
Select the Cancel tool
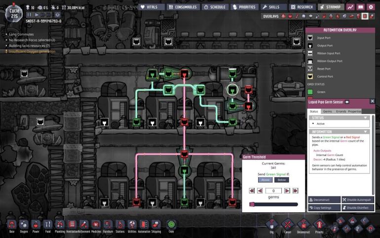pos(288,225)
